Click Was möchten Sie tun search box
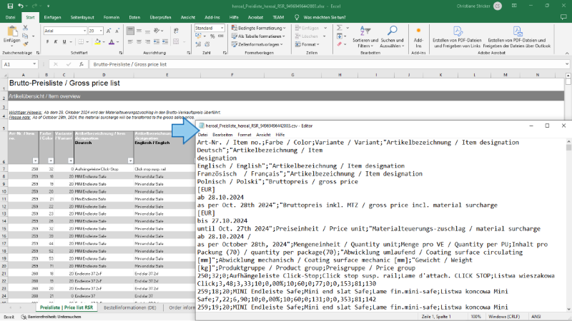 [325, 17]
